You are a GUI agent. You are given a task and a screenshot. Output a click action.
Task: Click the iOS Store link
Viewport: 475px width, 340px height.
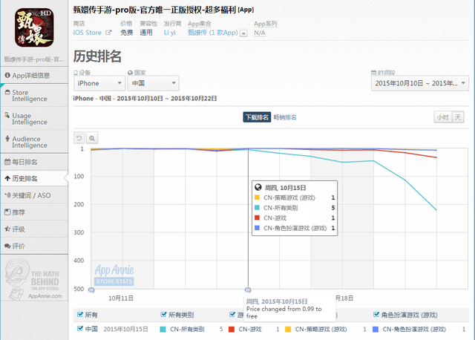tap(88, 33)
